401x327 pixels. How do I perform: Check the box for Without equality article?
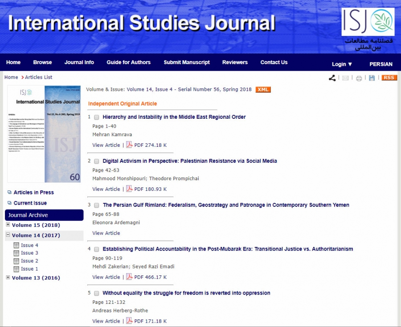pyautogui.click(x=96, y=293)
